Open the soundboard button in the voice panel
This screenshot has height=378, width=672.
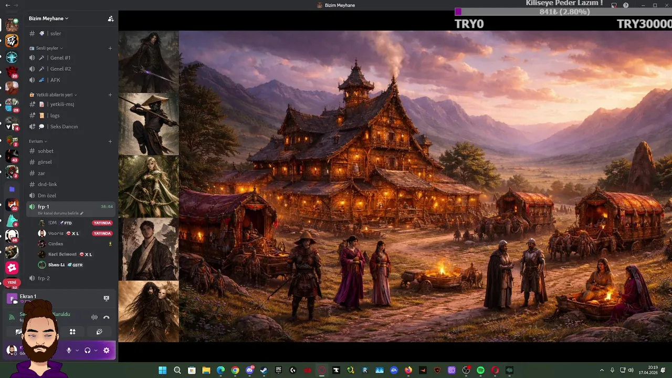coord(99,332)
